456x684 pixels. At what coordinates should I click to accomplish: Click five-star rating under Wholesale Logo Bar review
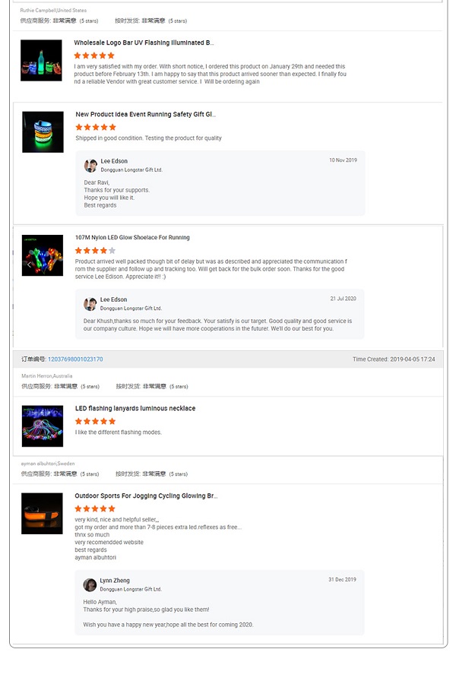[x=94, y=55]
